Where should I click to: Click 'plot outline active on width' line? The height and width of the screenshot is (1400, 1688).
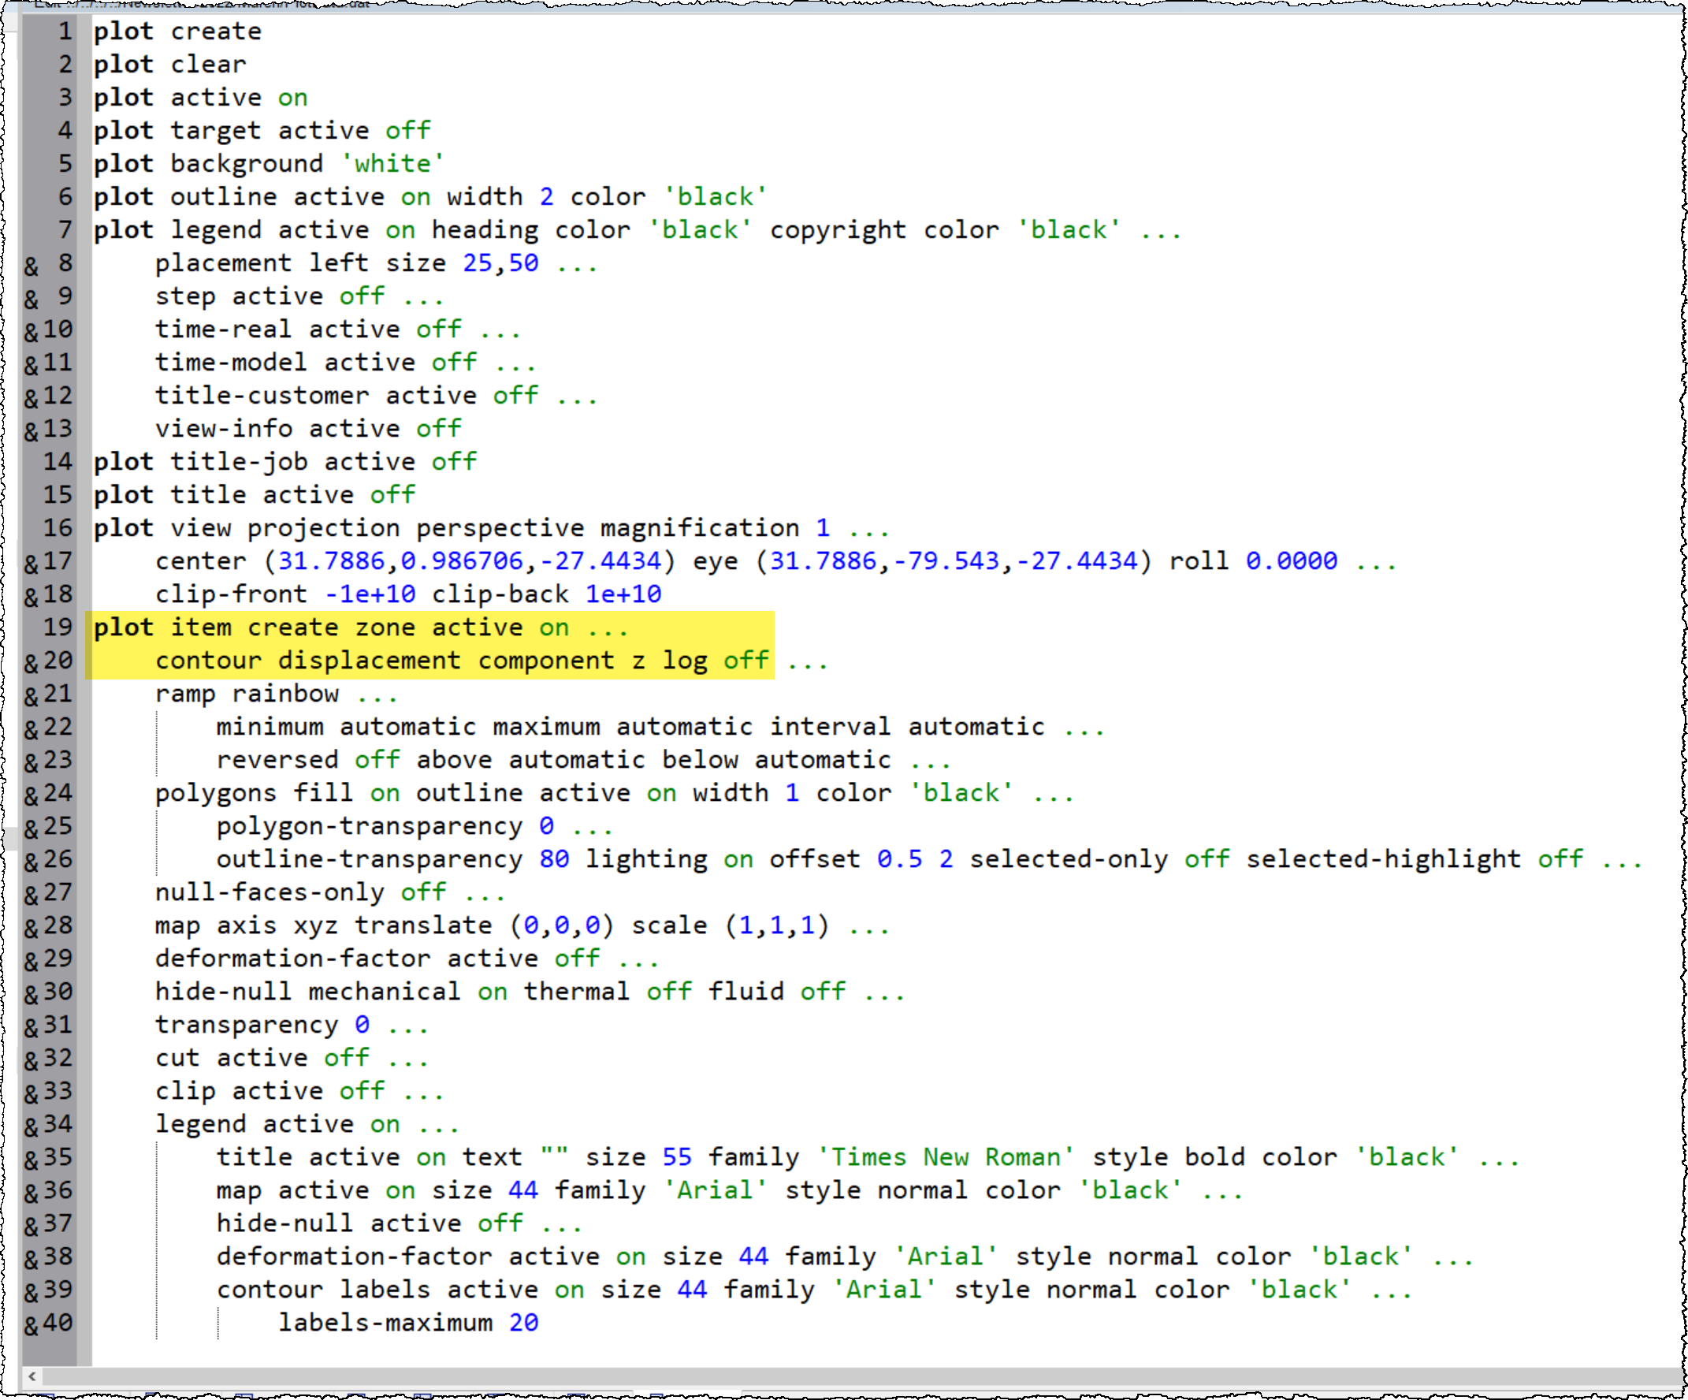click(x=431, y=196)
